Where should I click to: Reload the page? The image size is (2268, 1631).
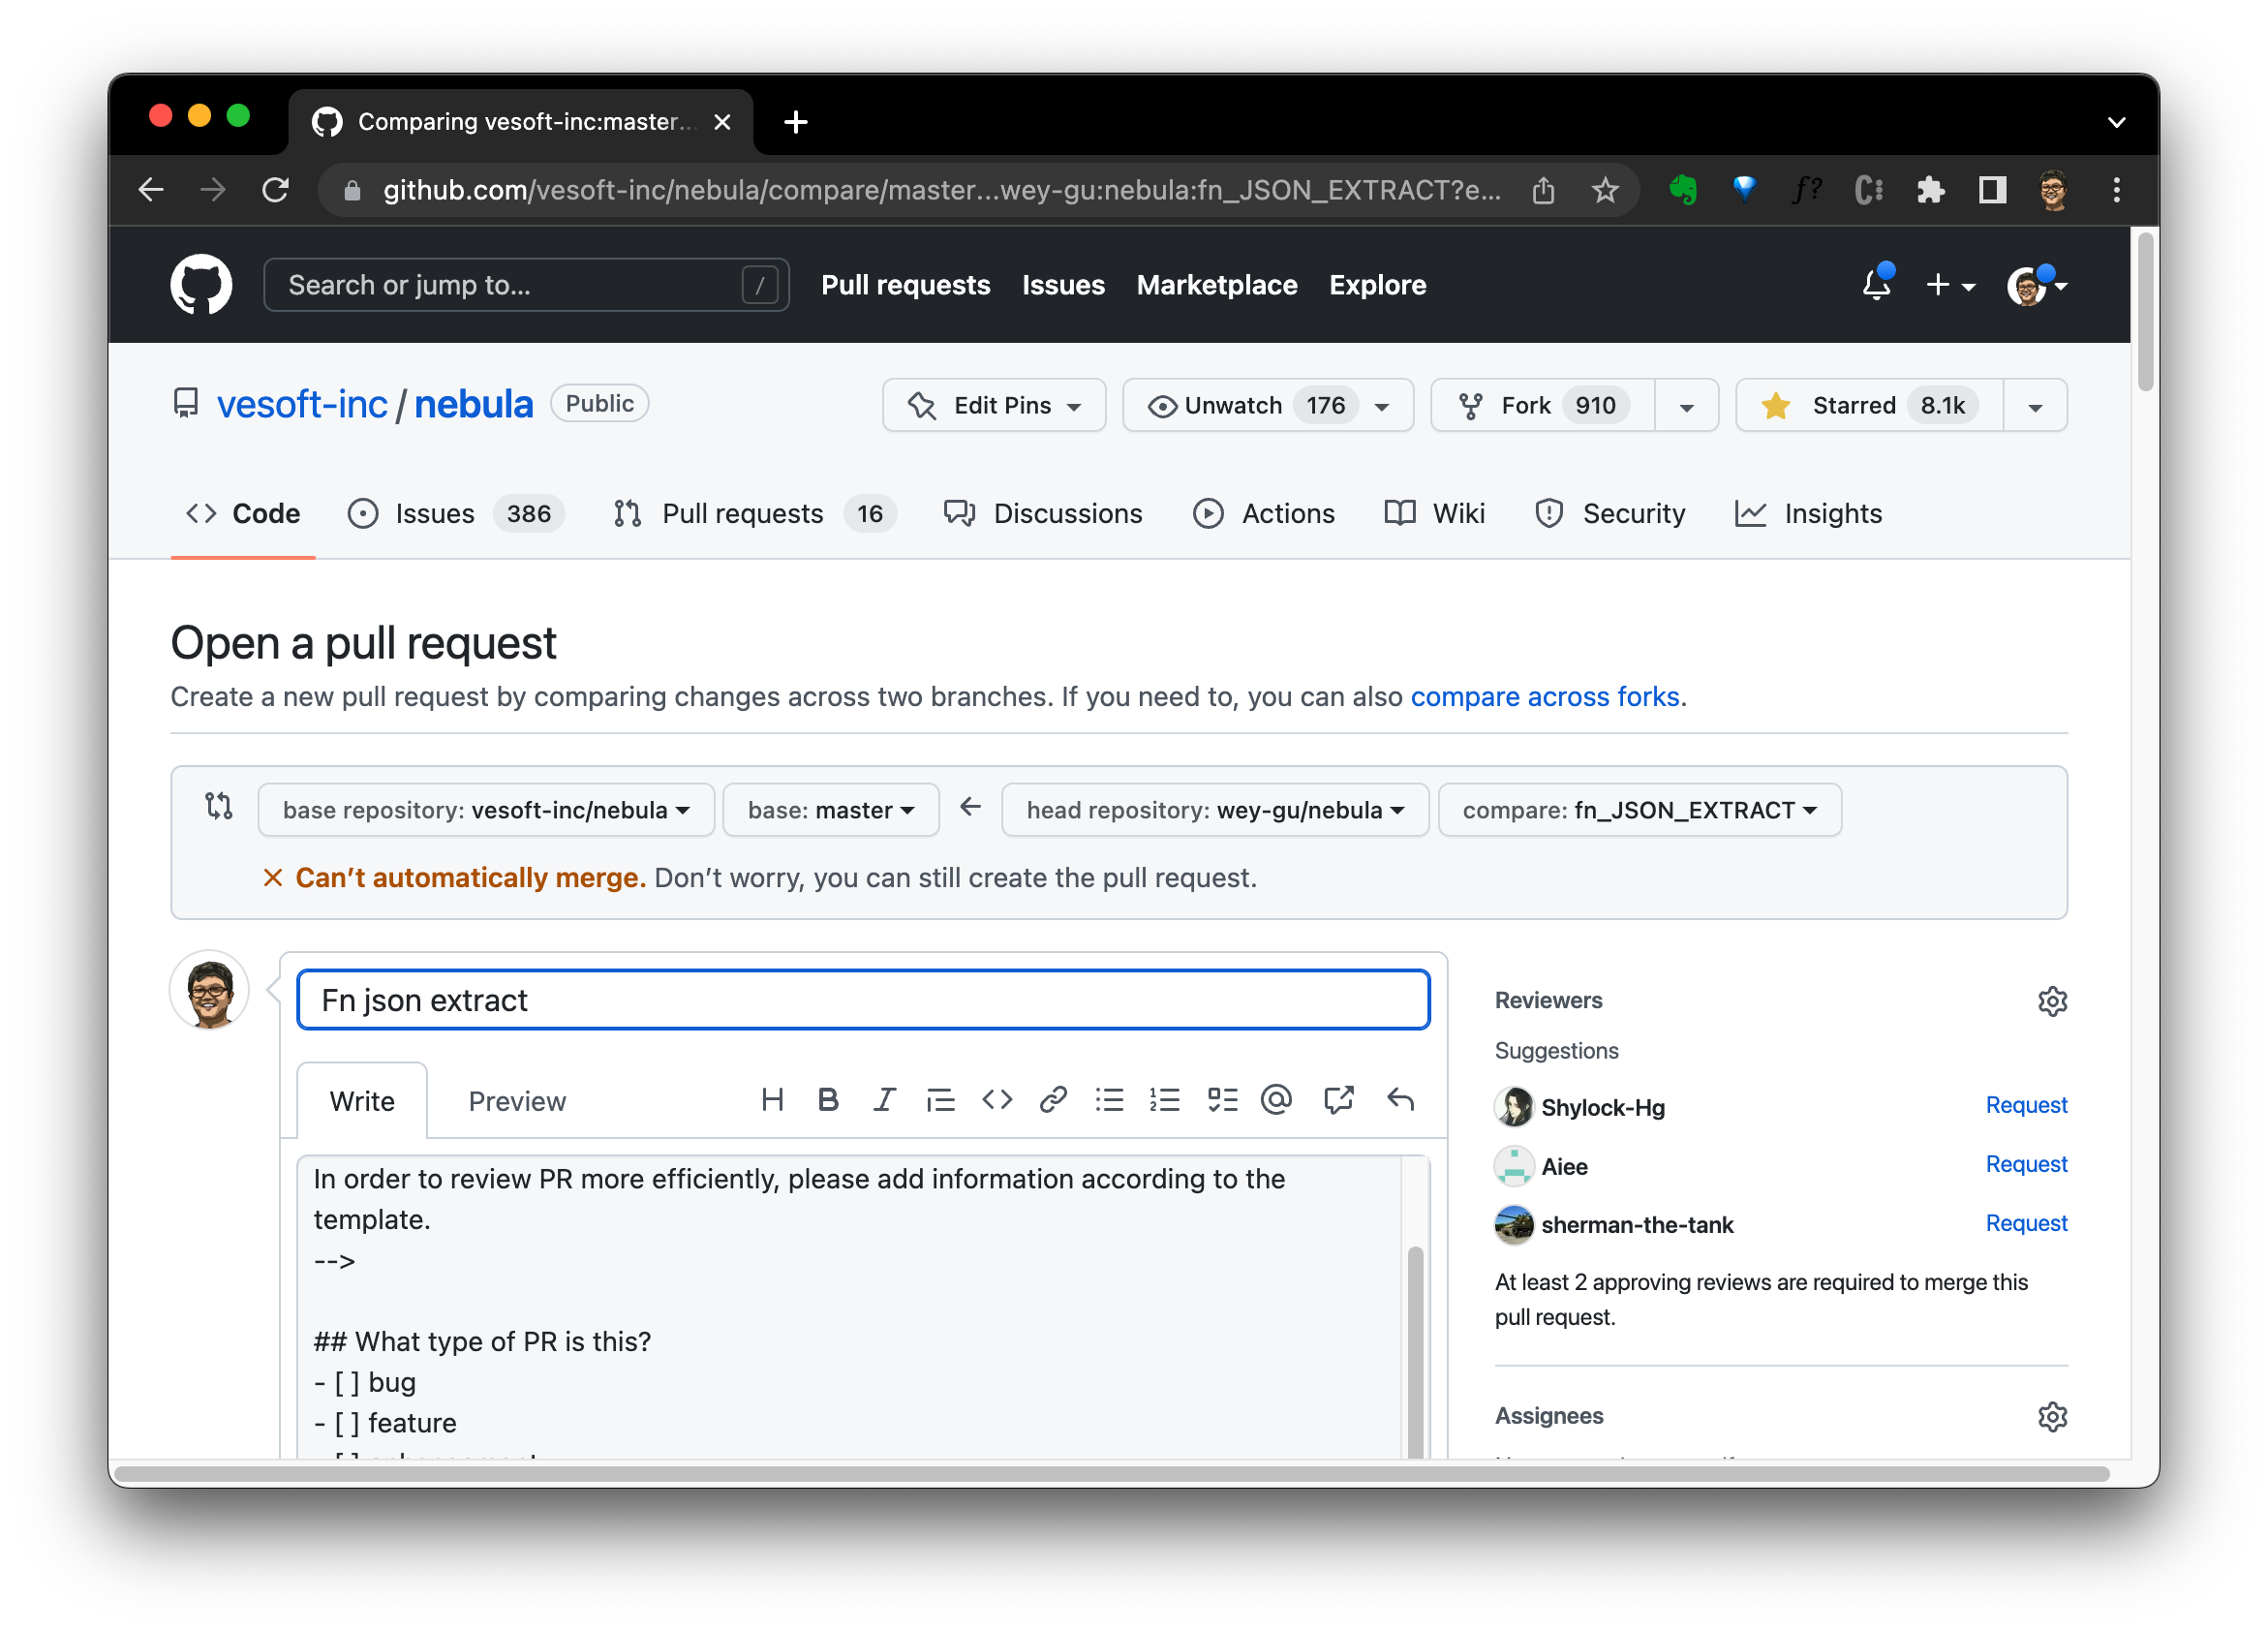275,189
